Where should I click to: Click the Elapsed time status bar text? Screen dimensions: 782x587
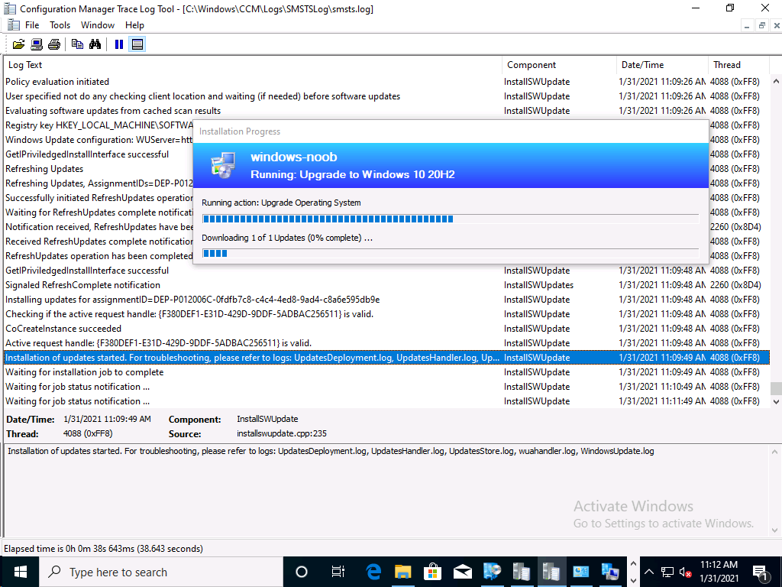coord(103,549)
